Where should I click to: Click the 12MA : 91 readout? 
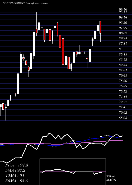[15, 176]
